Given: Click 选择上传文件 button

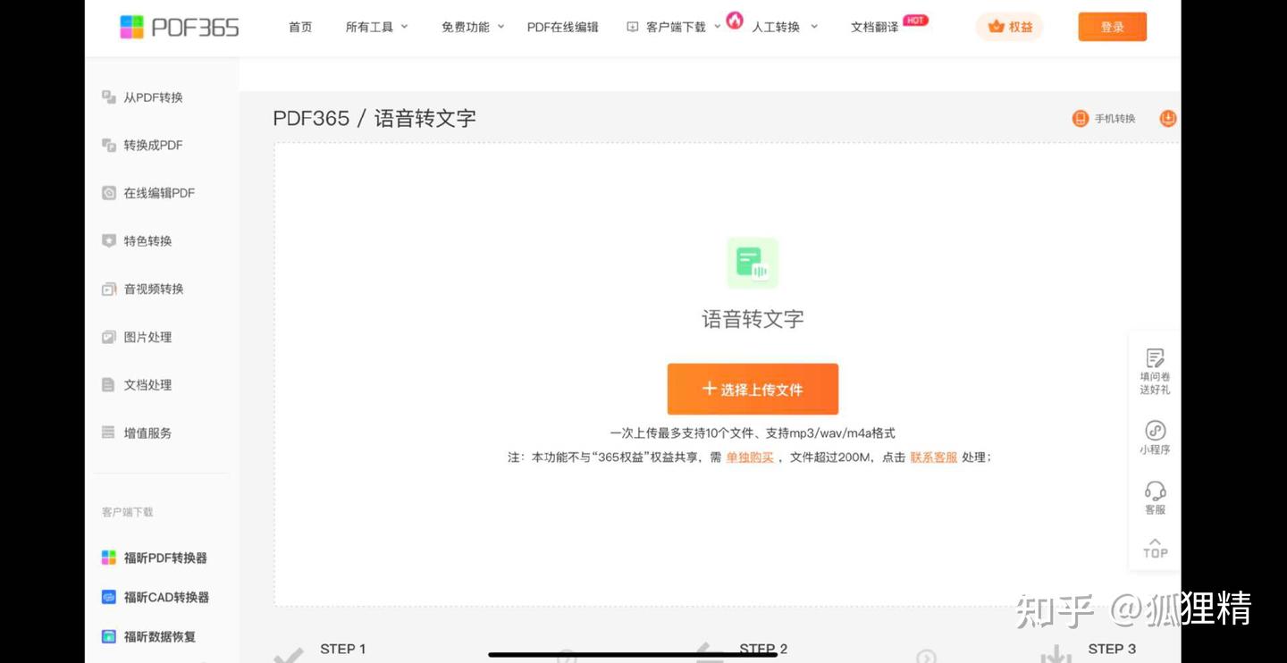Looking at the screenshot, I should click(x=753, y=389).
